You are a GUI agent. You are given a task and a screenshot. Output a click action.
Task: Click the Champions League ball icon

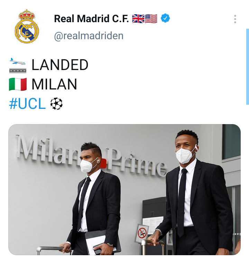(x=56, y=104)
